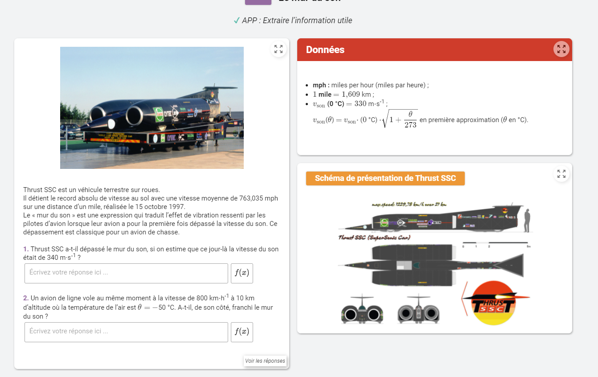Click the purple badge at page top
The height and width of the screenshot is (377, 598).
coord(258,2)
